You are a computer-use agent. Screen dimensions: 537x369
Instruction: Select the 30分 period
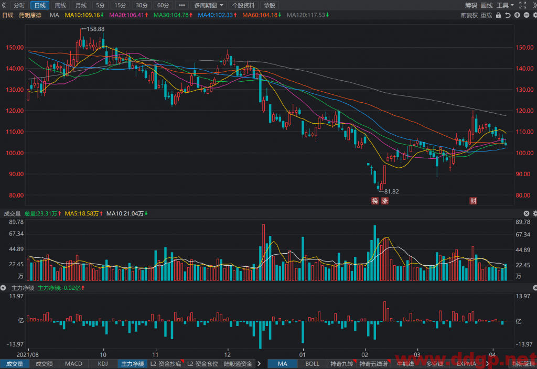tap(142, 5)
